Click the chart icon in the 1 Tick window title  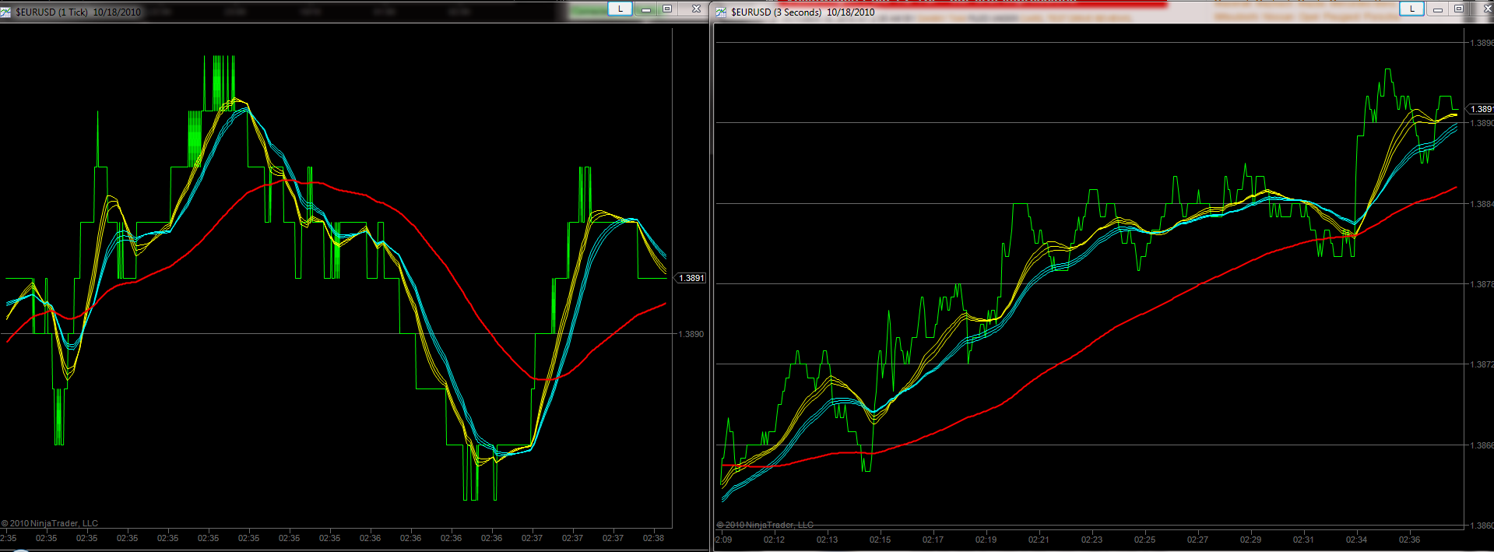(6, 12)
